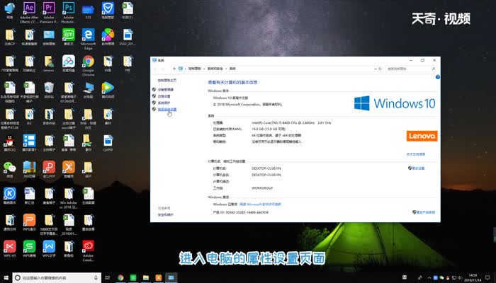
Task: Click the Windows Start button
Action: 6,277
